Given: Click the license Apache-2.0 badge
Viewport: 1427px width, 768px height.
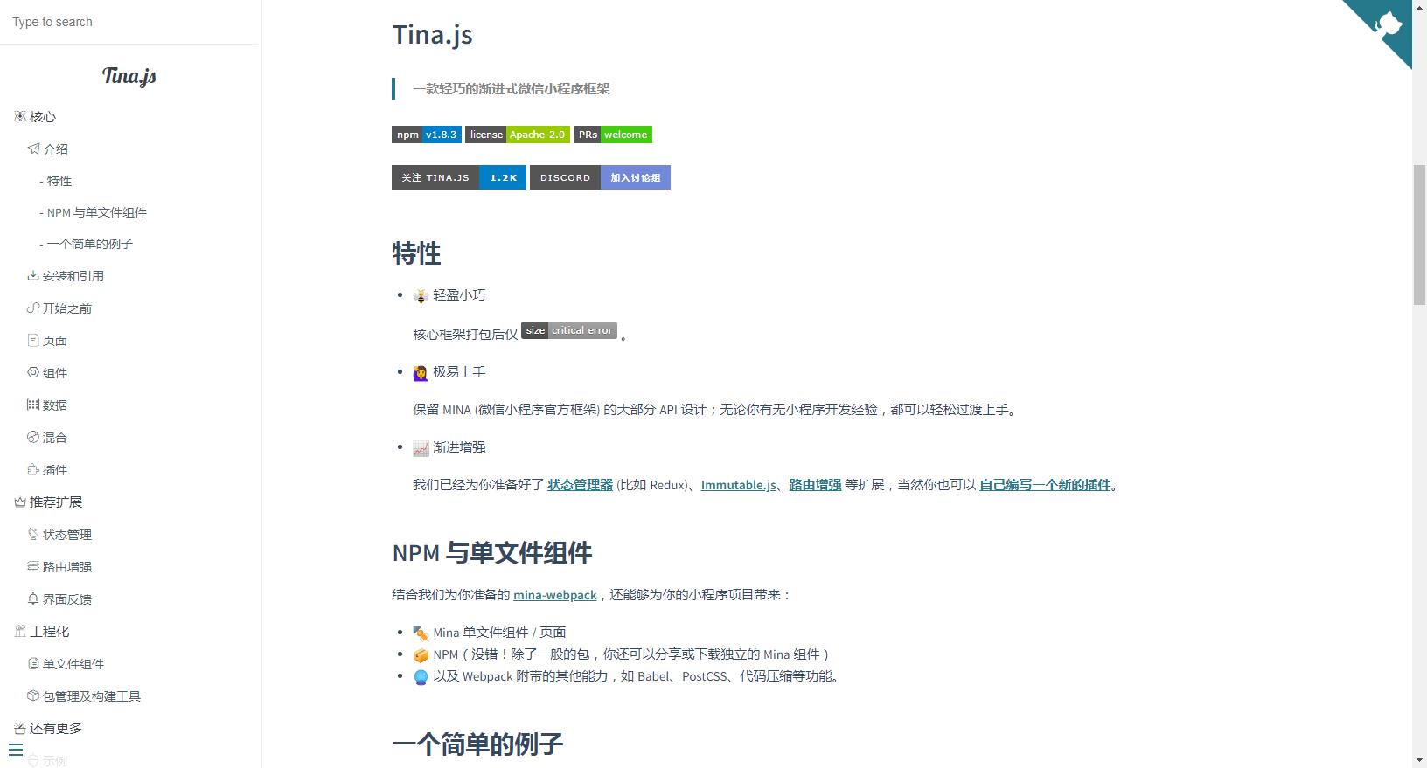Looking at the screenshot, I should [518, 135].
